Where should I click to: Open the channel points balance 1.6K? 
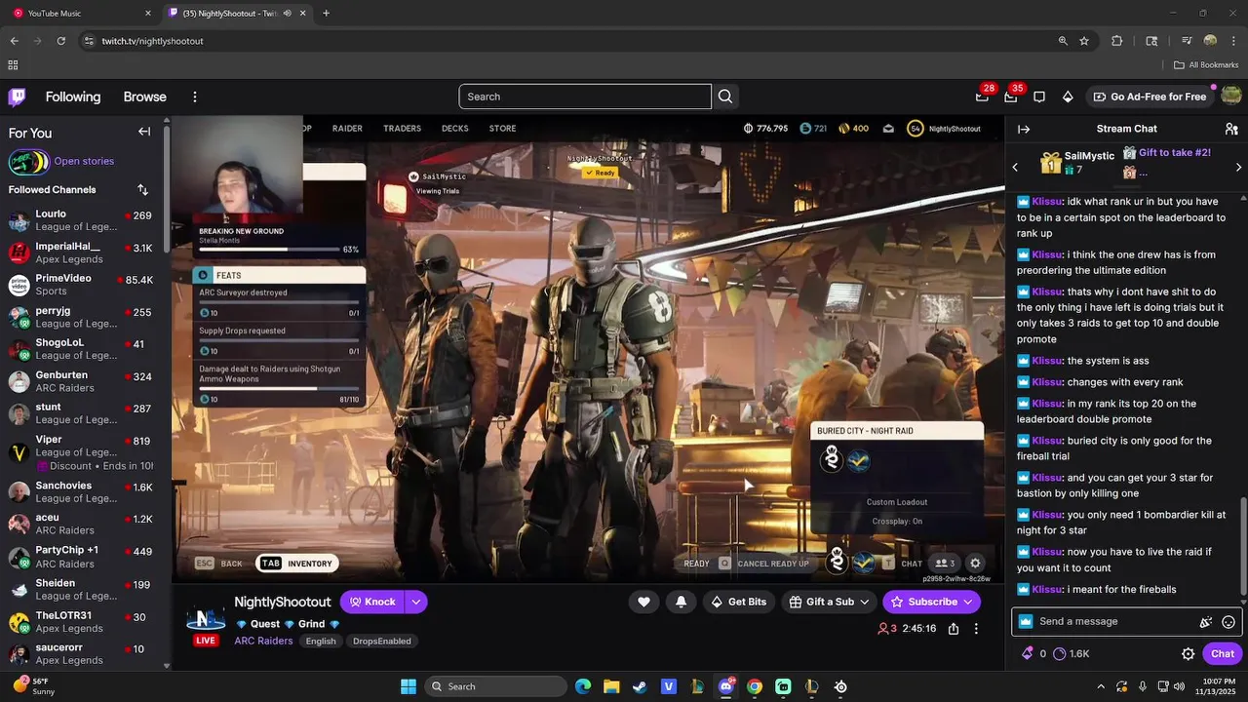pyautogui.click(x=1072, y=654)
